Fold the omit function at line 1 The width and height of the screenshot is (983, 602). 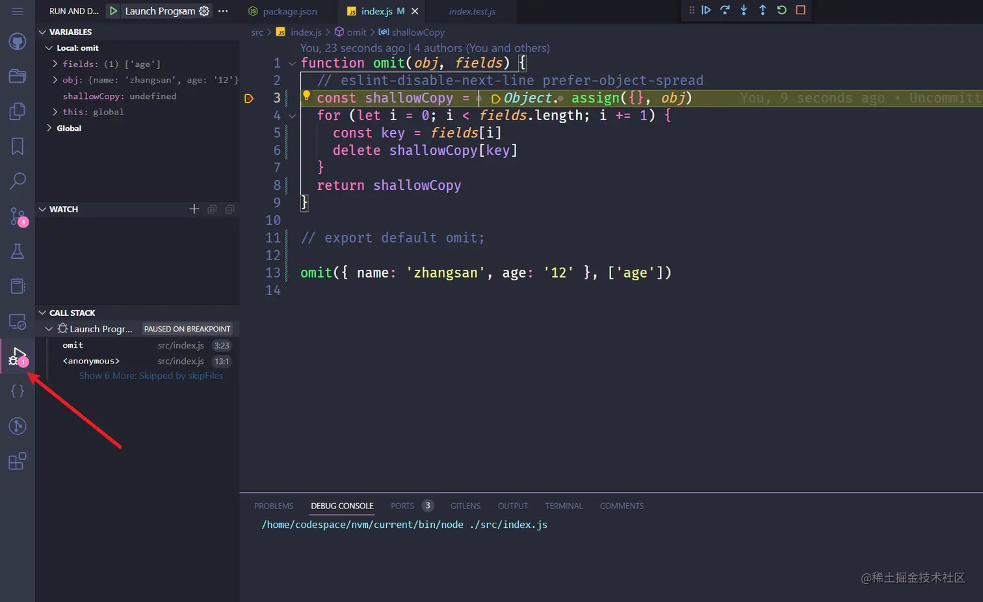tap(292, 63)
